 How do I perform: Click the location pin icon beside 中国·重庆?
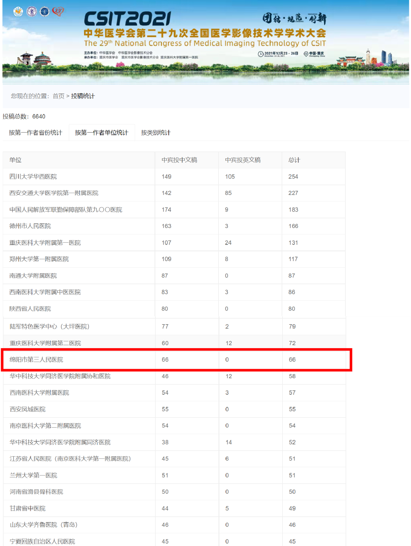click(306, 54)
